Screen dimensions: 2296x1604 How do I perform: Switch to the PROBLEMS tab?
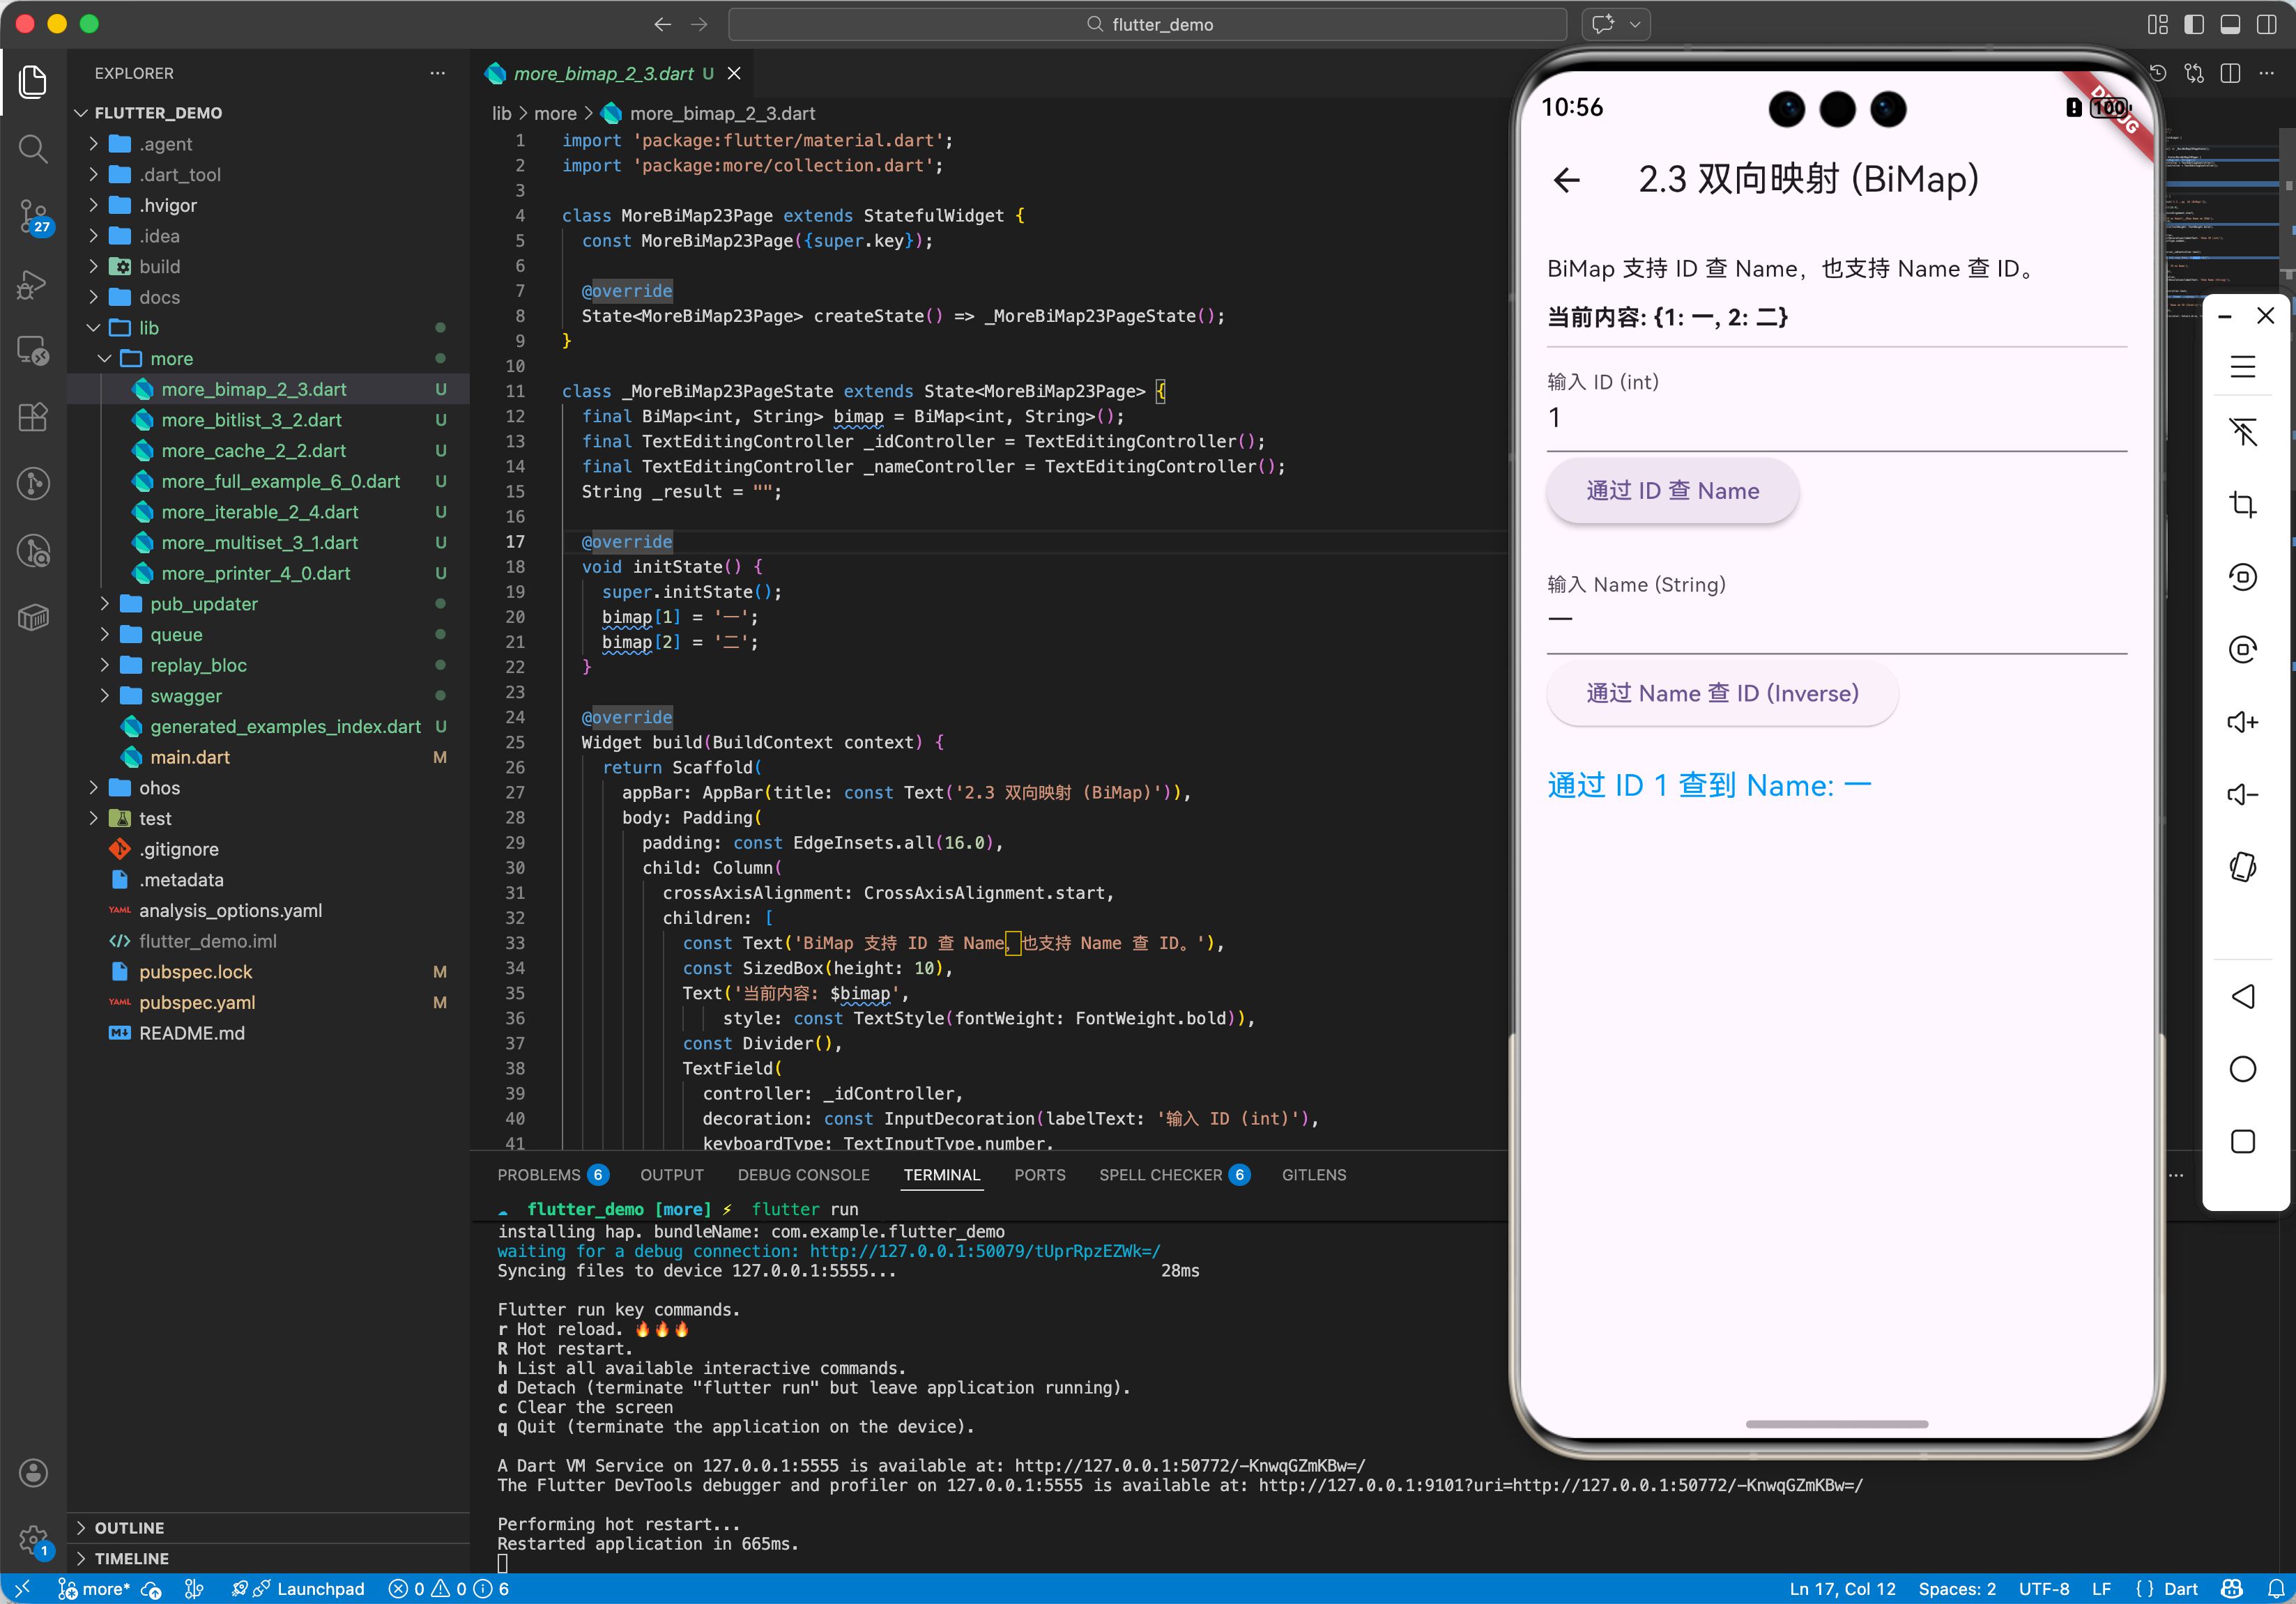tap(538, 1174)
